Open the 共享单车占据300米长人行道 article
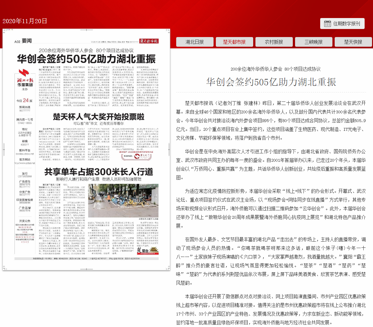 98,171
